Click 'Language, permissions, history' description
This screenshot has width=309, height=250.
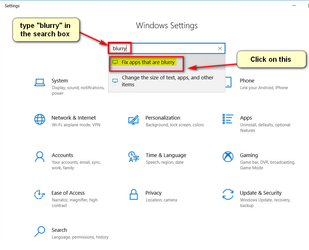pyautogui.click(x=80, y=237)
